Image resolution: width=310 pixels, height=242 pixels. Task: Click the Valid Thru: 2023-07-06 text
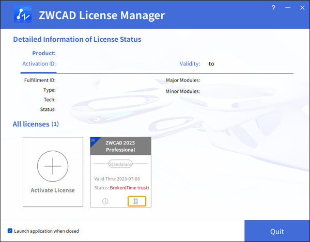coord(117,179)
